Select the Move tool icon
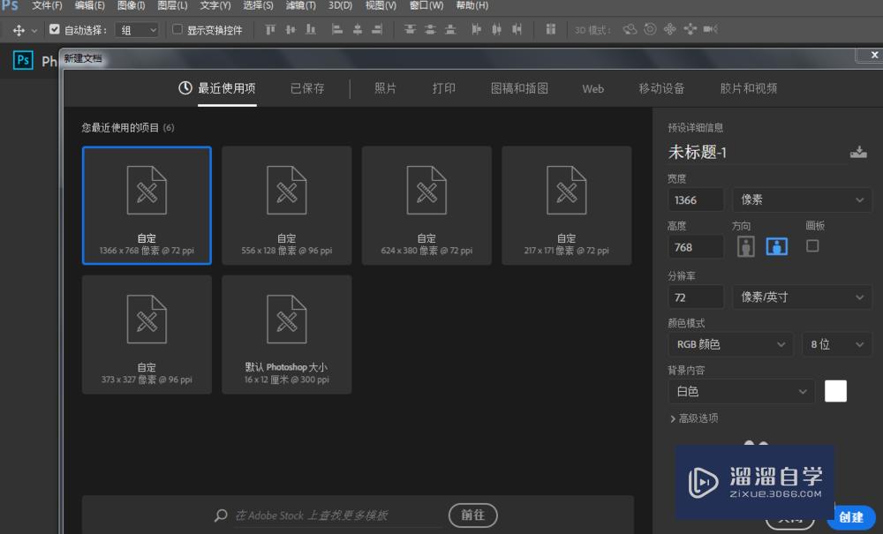The height and width of the screenshot is (534, 883). (19, 30)
